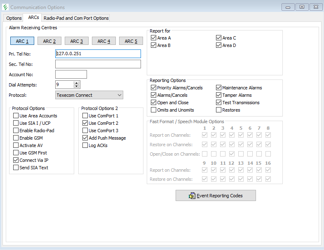The width and height of the screenshot is (324, 250).
Task: Tick Enable Radio-Pad checkbox
Action: (16, 131)
